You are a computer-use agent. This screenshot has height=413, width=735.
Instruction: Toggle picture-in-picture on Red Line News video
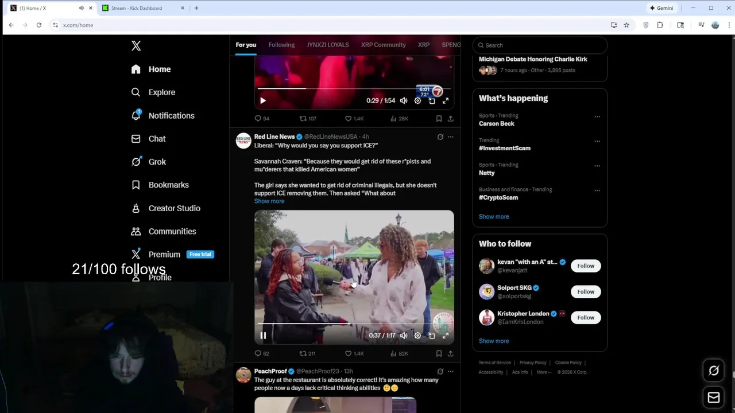coord(432,336)
